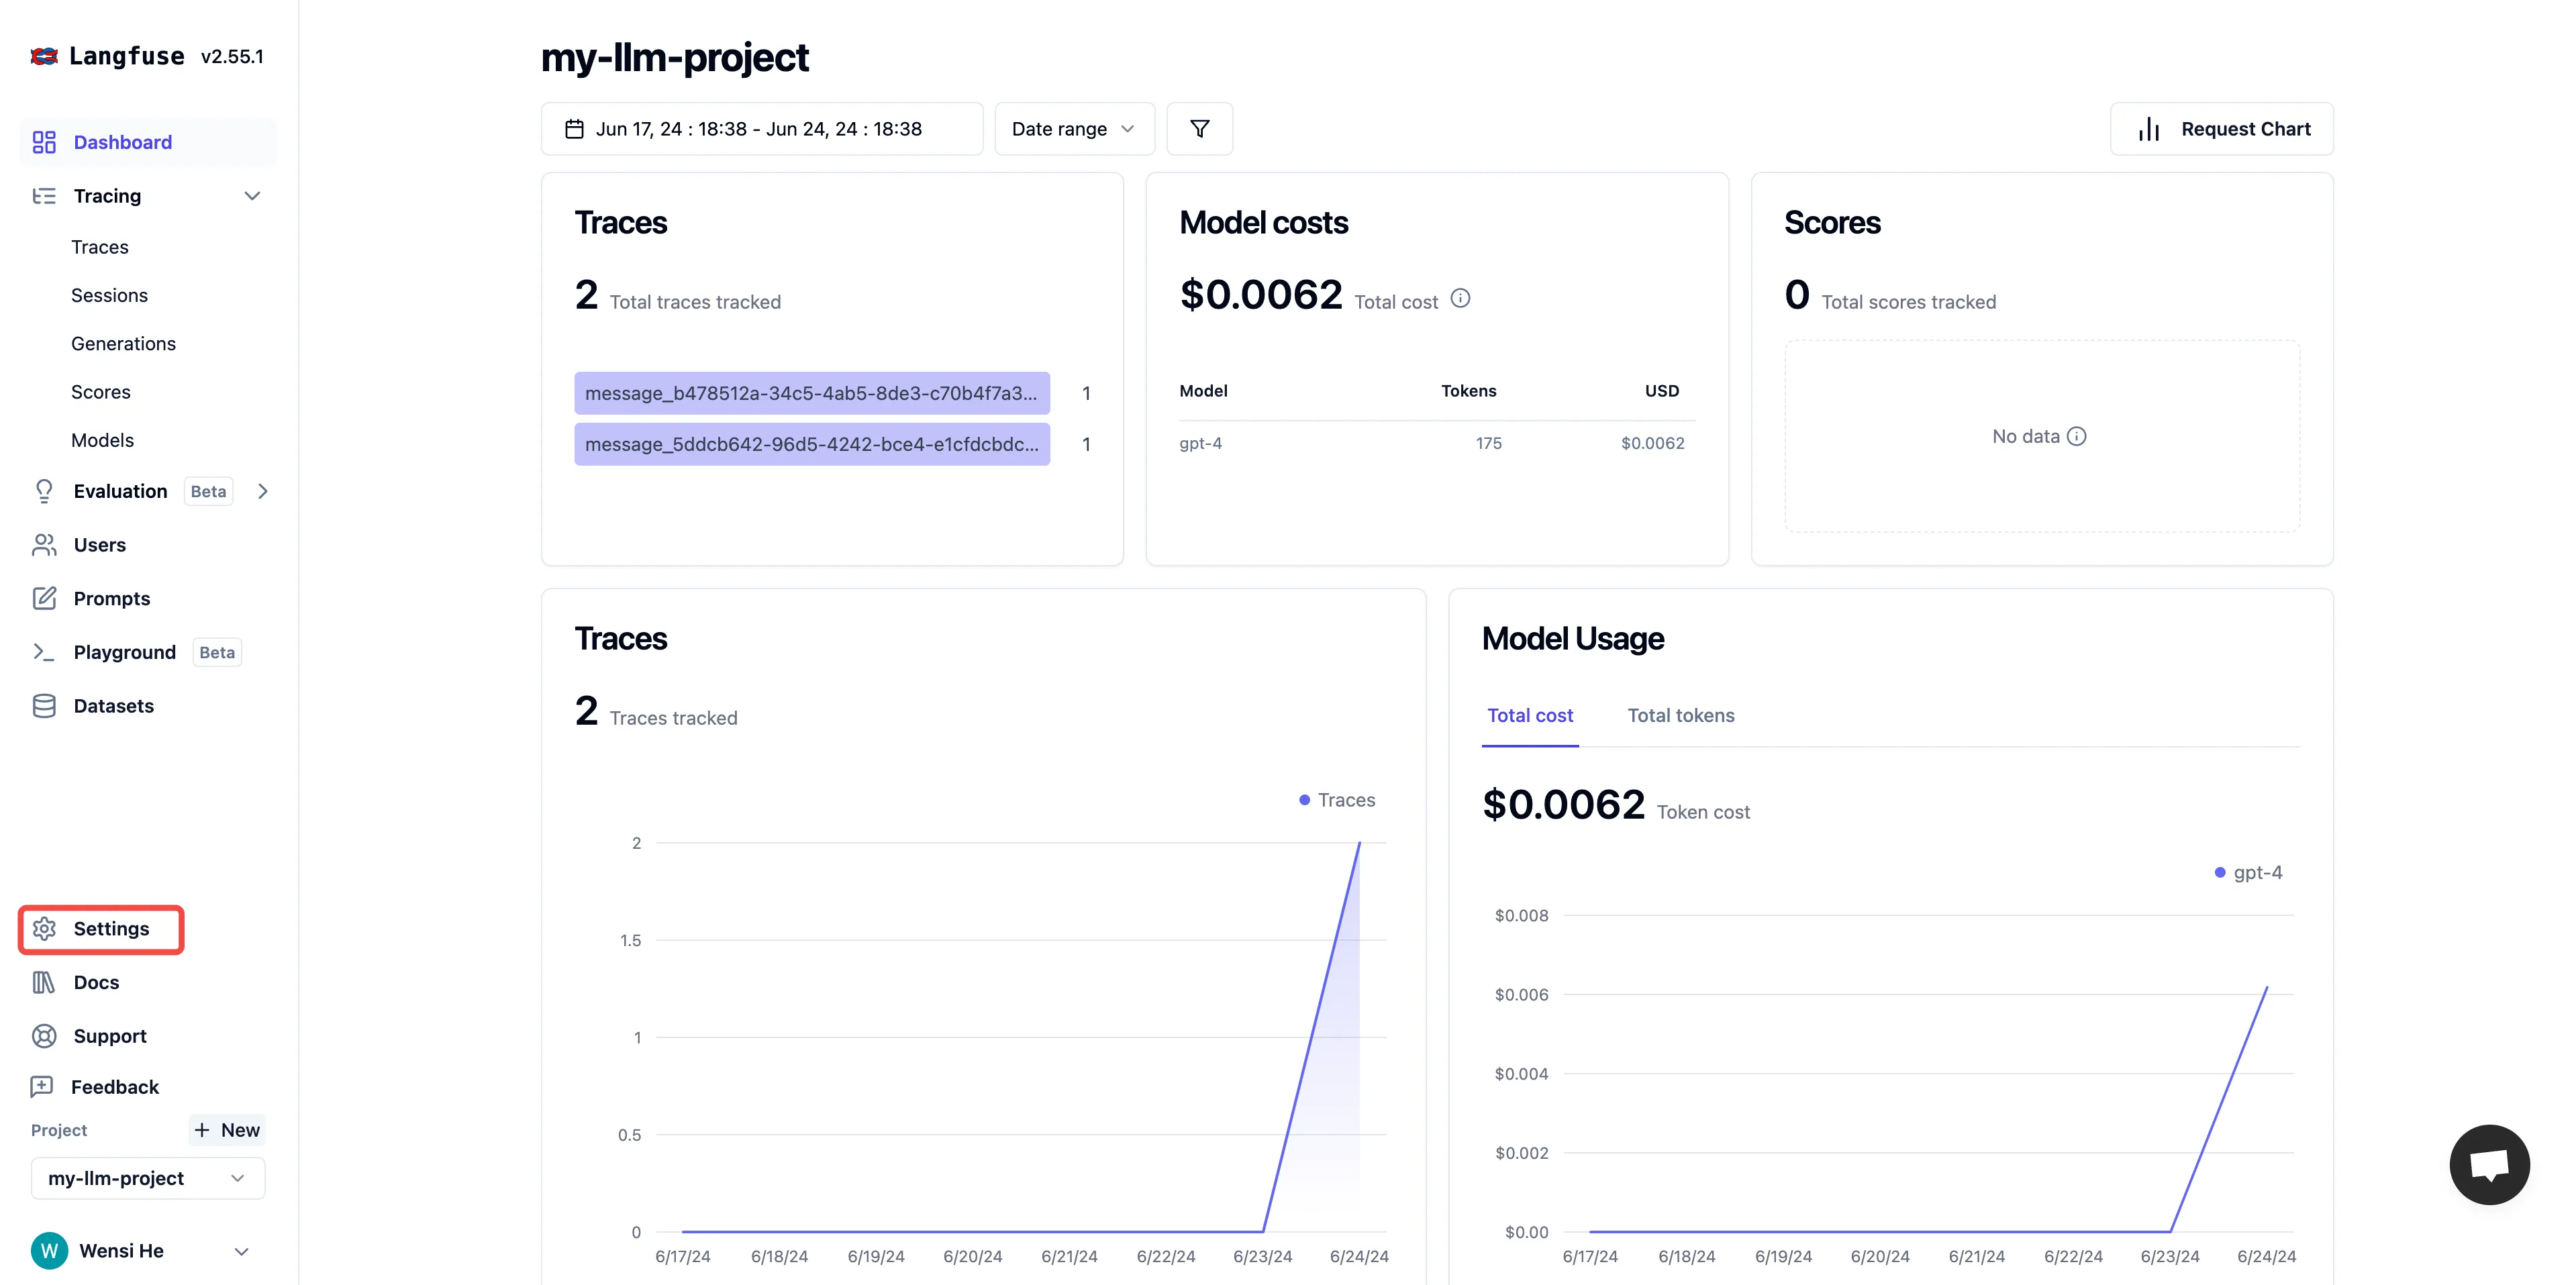2576x1285 pixels.
Task: Switch to the Total tokens tab
Action: point(1680,715)
